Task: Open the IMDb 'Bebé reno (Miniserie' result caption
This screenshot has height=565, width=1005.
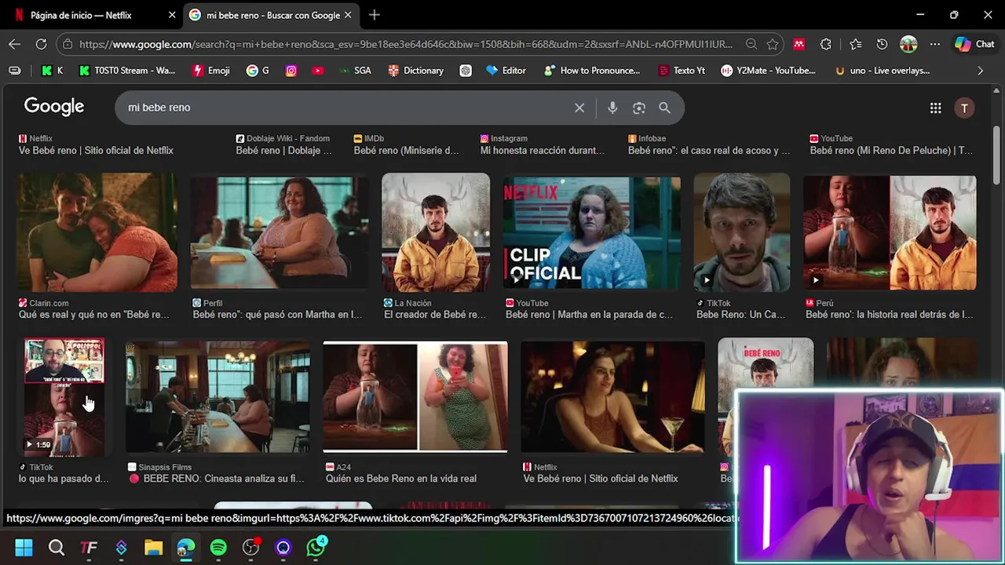Action: [406, 151]
